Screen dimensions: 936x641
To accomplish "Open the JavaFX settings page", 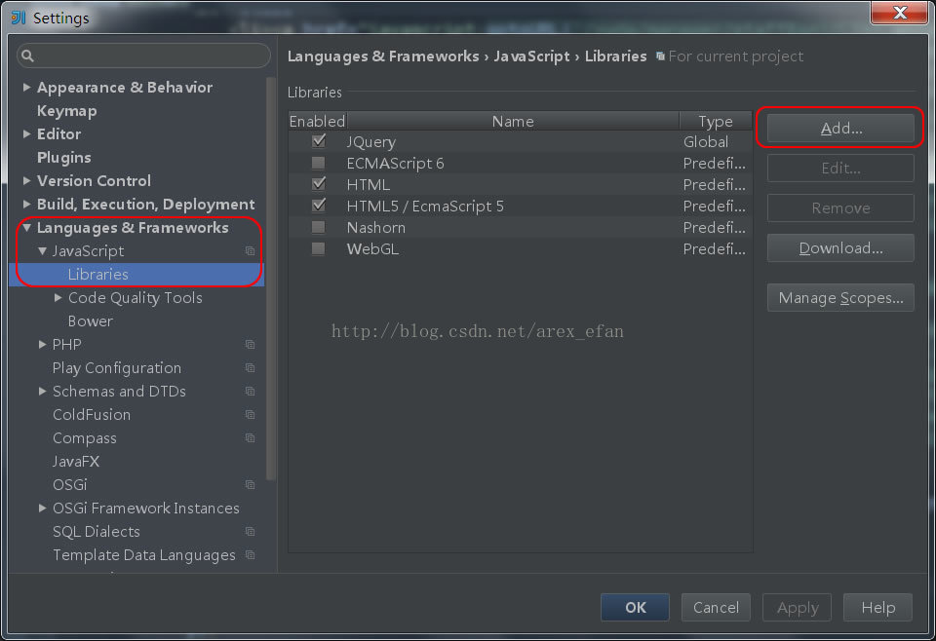I will click(76, 462).
